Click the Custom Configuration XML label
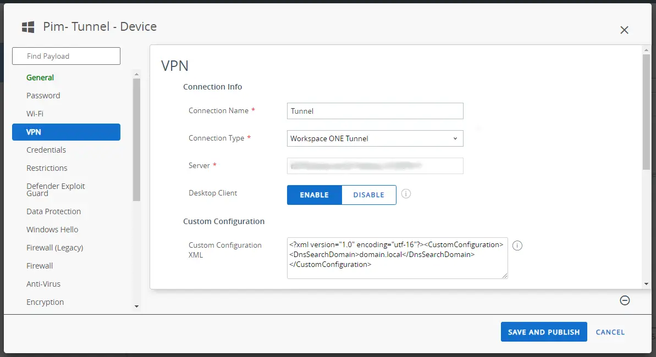Viewport: 656px width, 357px height. [225, 250]
